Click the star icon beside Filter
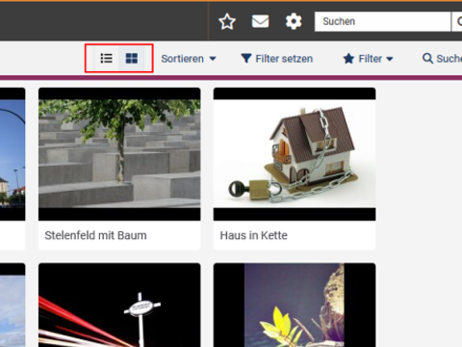 tap(348, 59)
